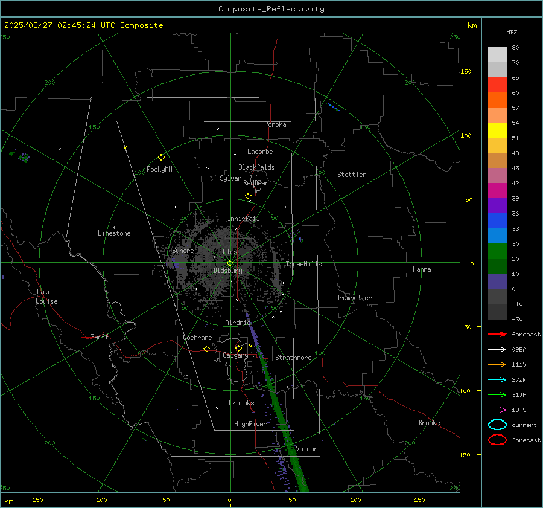Click the 20 dBZ green color swatch

point(497,251)
